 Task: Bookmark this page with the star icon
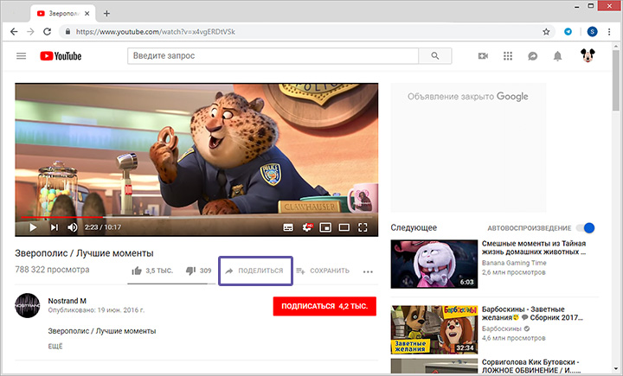(x=546, y=32)
